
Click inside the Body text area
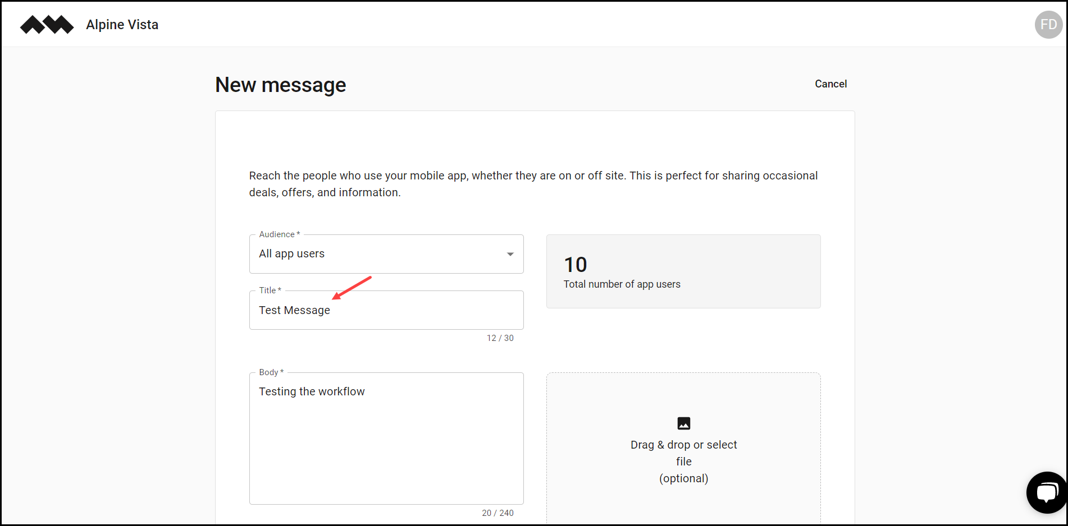tap(386, 437)
